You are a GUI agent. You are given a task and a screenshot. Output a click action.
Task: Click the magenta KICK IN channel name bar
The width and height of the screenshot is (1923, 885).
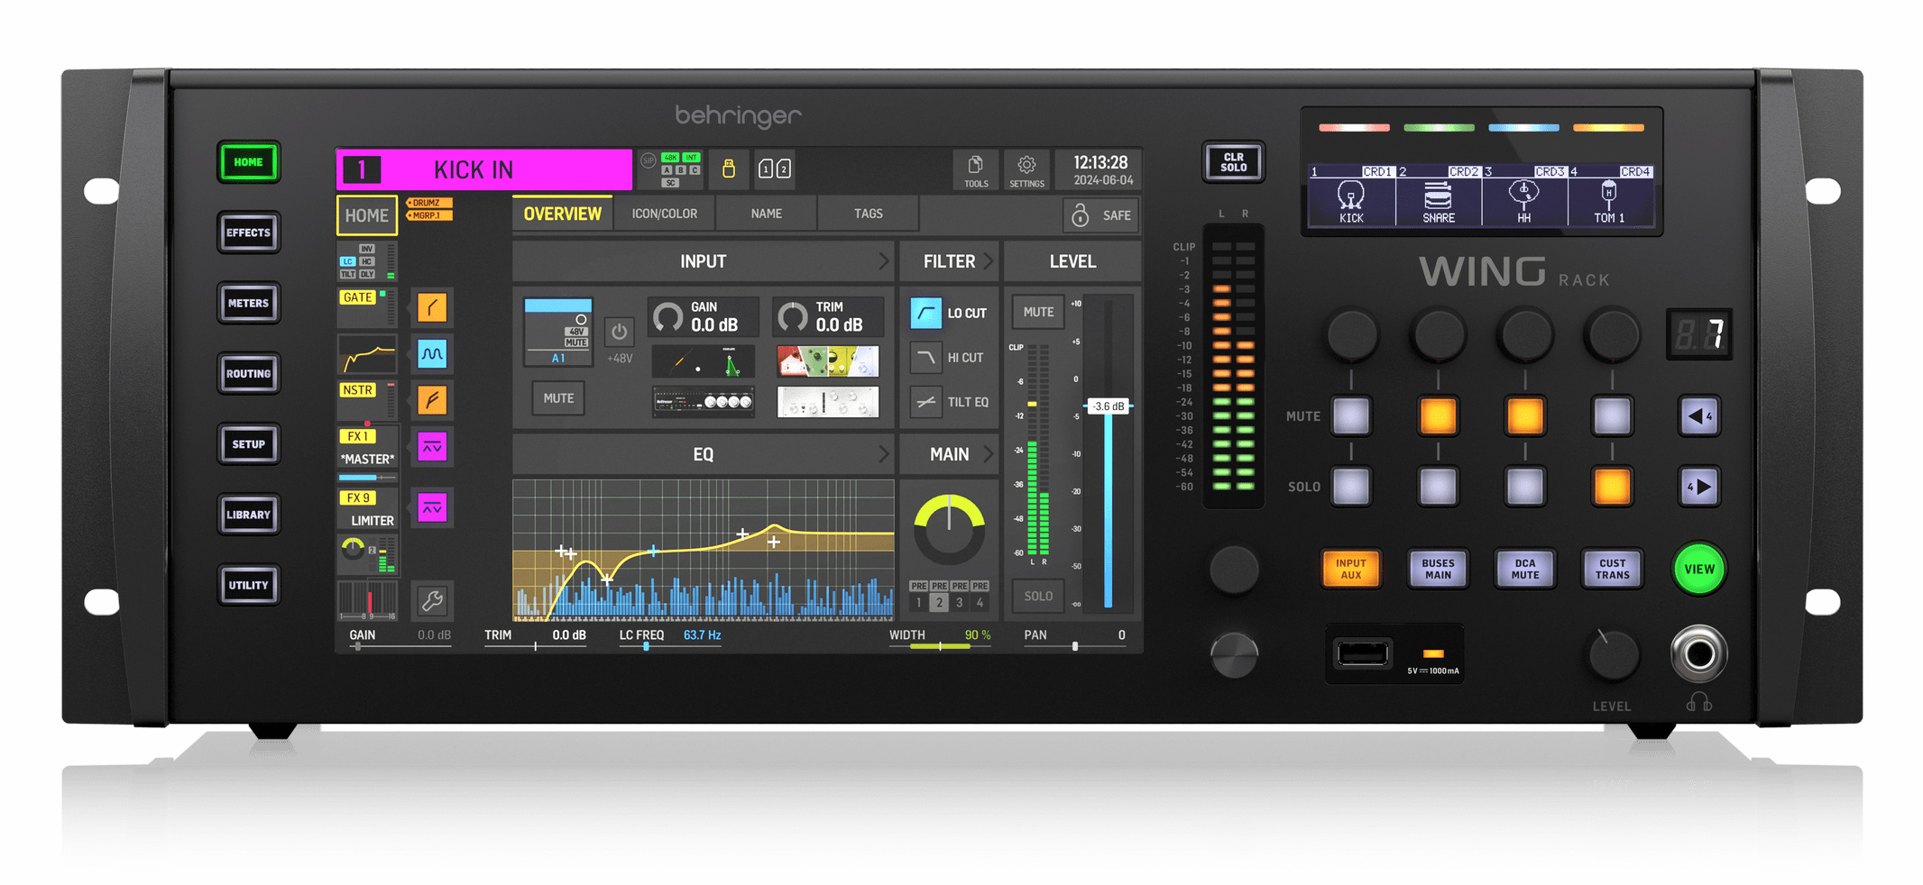pyautogui.click(x=484, y=169)
